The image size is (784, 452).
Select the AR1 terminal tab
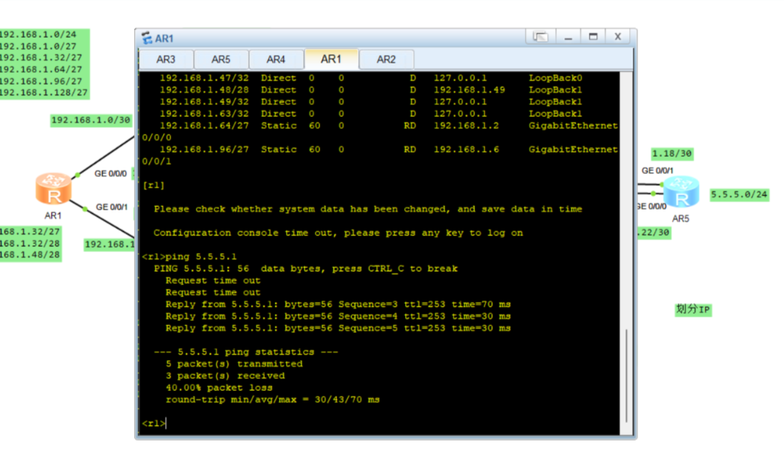331,59
